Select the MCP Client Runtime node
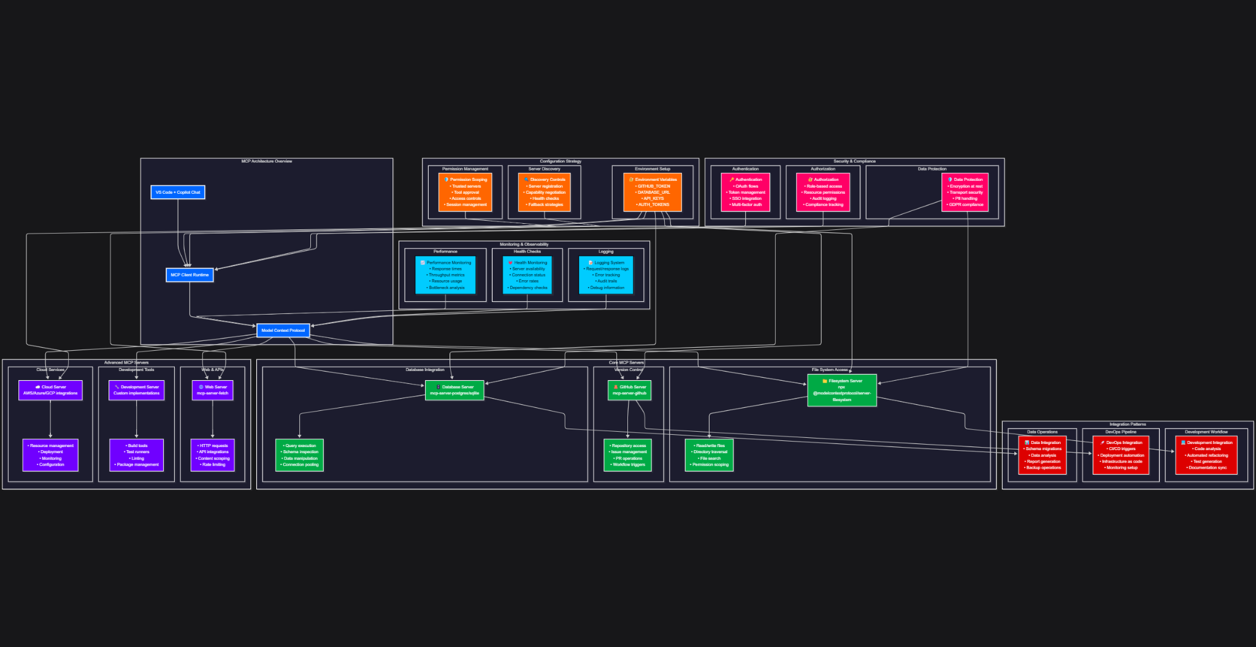The height and width of the screenshot is (647, 1256). (x=190, y=275)
